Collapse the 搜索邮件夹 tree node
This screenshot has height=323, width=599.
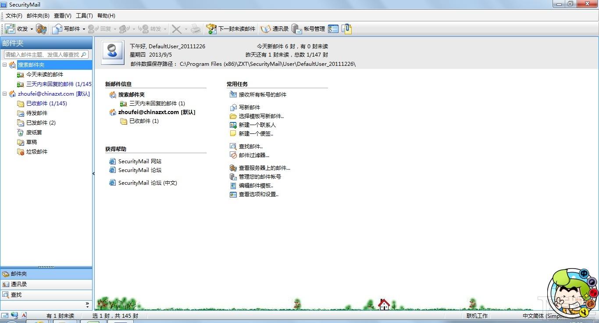pyautogui.click(x=5, y=65)
